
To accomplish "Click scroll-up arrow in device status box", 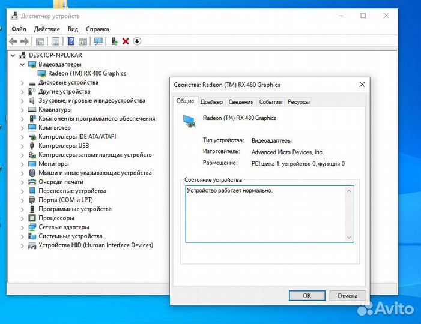I will (x=349, y=191).
